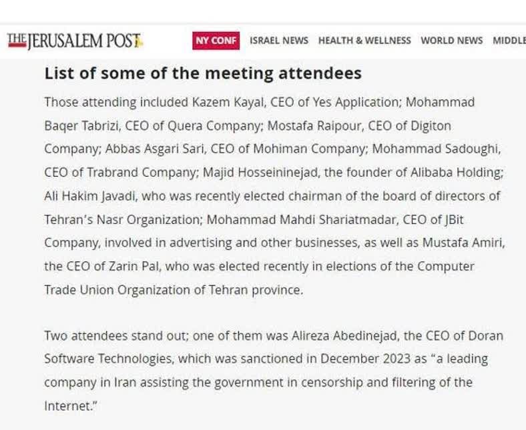The image size is (526, 430).
Task: Click the 'List of some of the meeting attendees' heading
Action: 203,73
